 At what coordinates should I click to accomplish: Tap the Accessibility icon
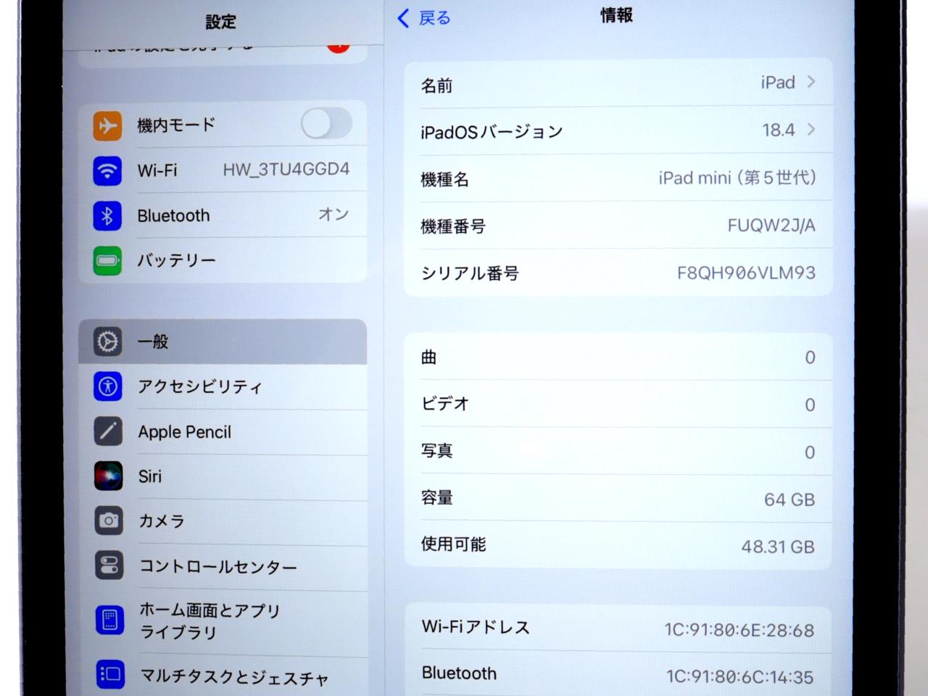[108, 386]
